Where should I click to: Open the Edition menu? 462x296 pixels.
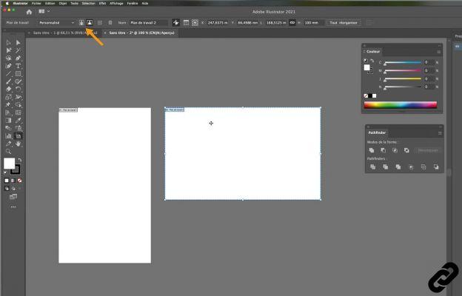point(50,3)
